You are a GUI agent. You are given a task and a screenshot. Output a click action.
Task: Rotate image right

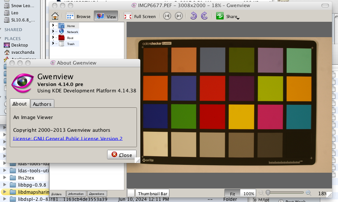[204, 16]
